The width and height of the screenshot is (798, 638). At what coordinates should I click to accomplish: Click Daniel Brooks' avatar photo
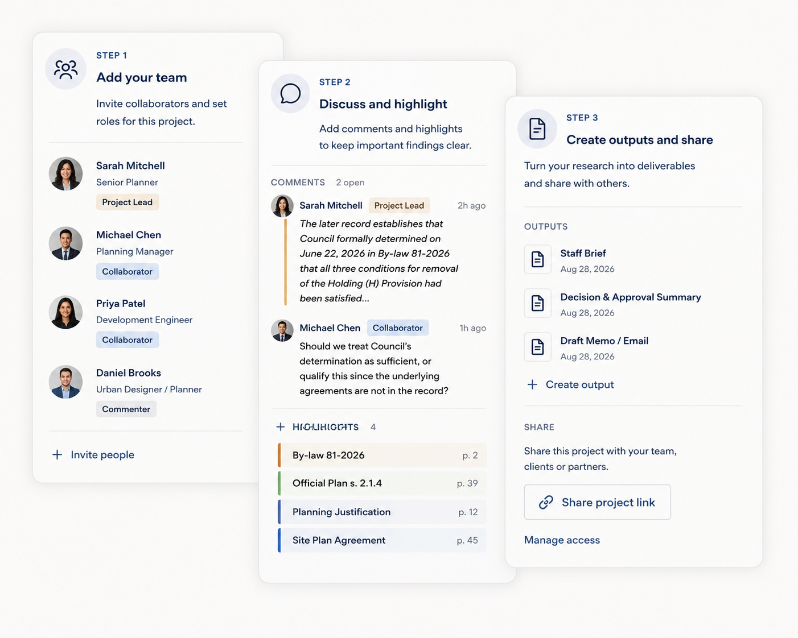(x=65, y=382)
